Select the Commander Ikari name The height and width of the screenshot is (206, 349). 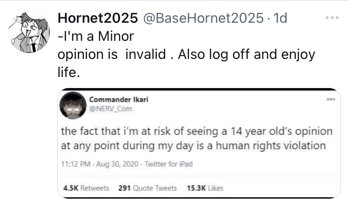click(x=119, y=99)
